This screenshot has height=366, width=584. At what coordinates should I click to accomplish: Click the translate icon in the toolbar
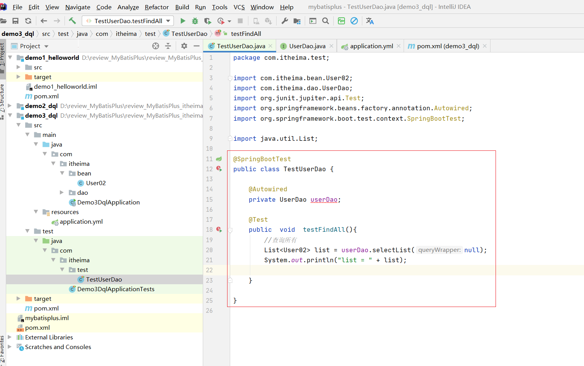[370, 21]
